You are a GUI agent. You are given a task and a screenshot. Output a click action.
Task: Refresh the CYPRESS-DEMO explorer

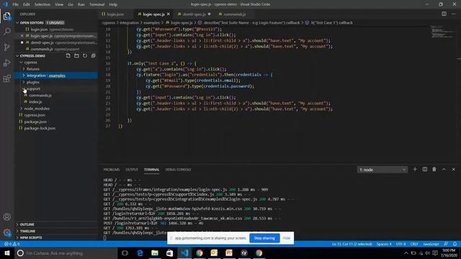tap(85, 55)
